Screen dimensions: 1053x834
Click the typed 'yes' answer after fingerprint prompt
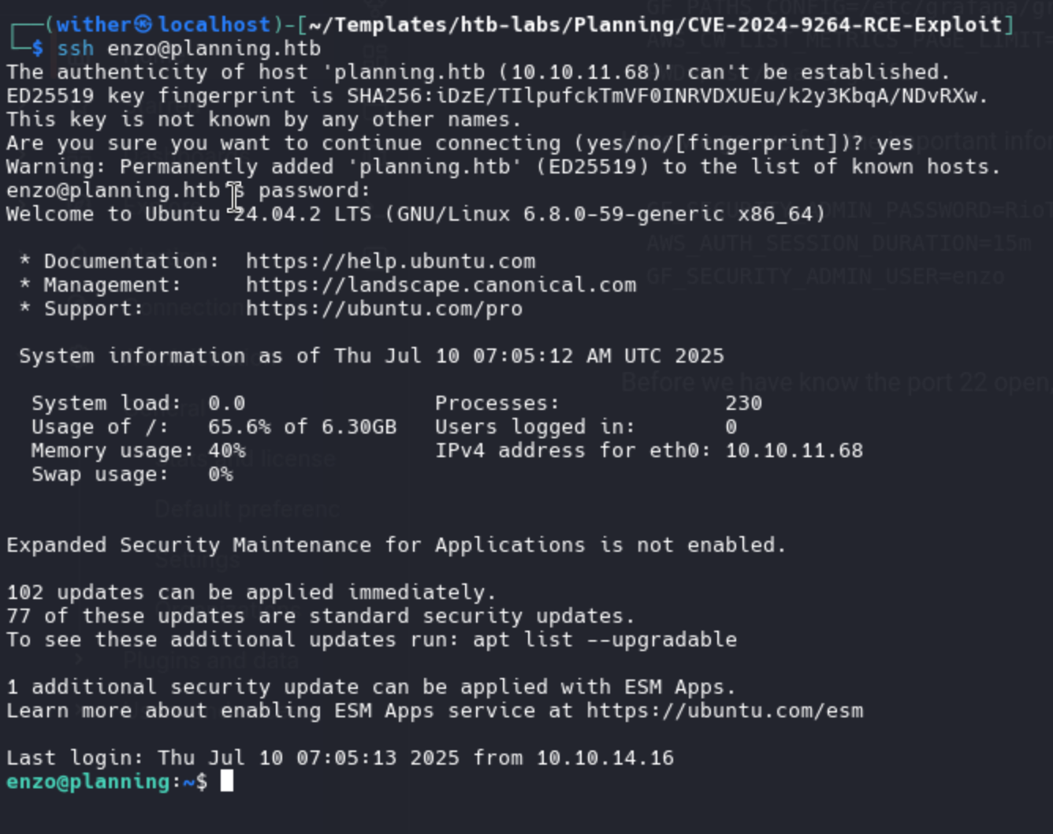point(895,143)
